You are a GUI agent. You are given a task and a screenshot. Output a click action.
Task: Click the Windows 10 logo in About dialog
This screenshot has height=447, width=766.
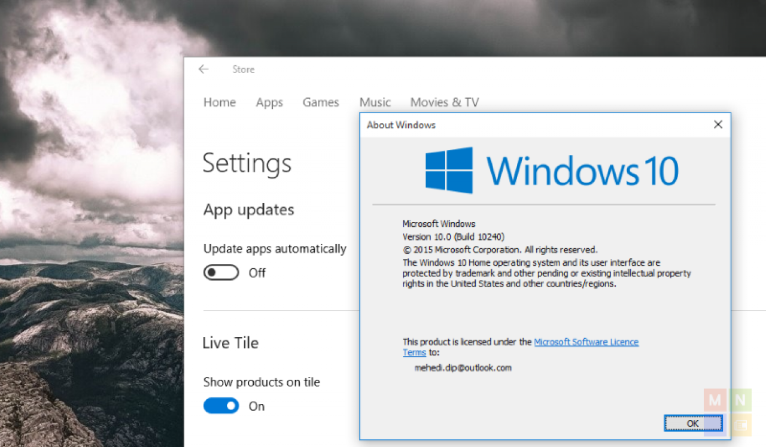(x=552, y=170)
